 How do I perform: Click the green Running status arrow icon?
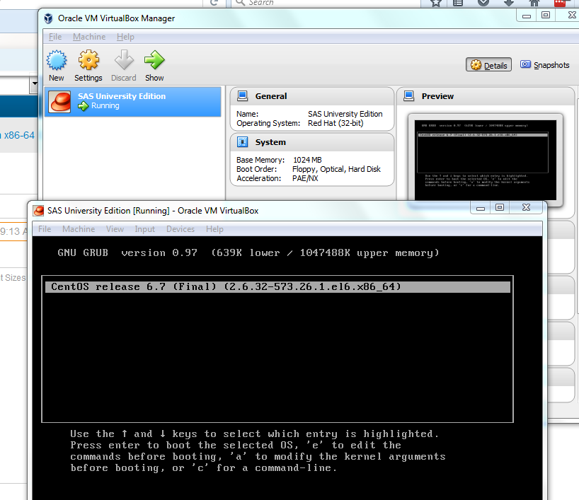[x=83, y=106]
